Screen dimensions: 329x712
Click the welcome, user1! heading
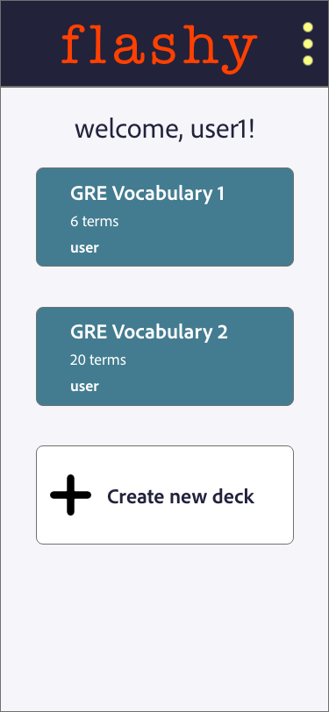point(165,130)
